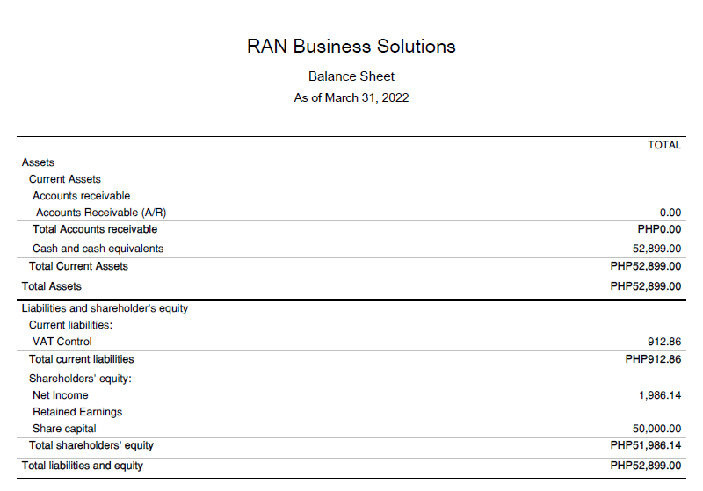703x491 pixels.
Task: Open the VAT Control account row
Action: coord(62,342)
